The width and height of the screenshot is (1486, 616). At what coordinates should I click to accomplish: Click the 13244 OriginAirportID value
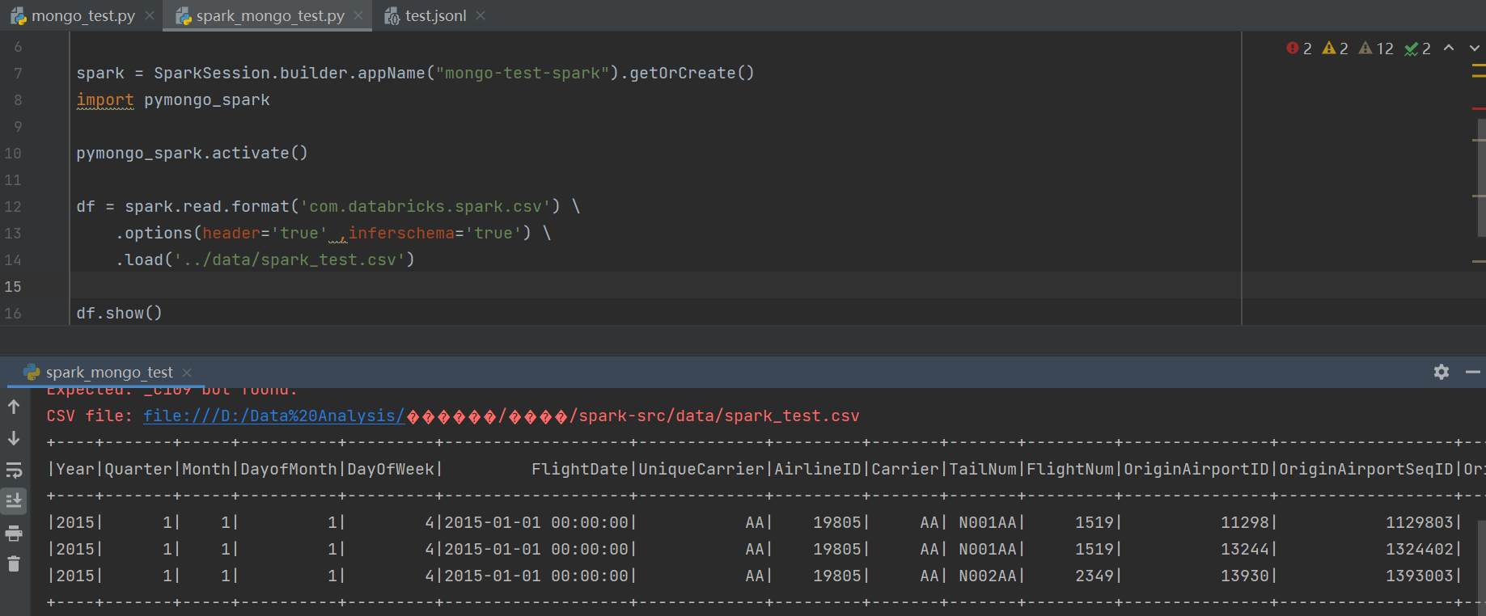click(x=1245, y=549)
